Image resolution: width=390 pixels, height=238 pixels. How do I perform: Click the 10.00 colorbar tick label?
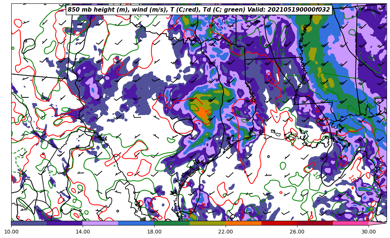coord(11,232)
